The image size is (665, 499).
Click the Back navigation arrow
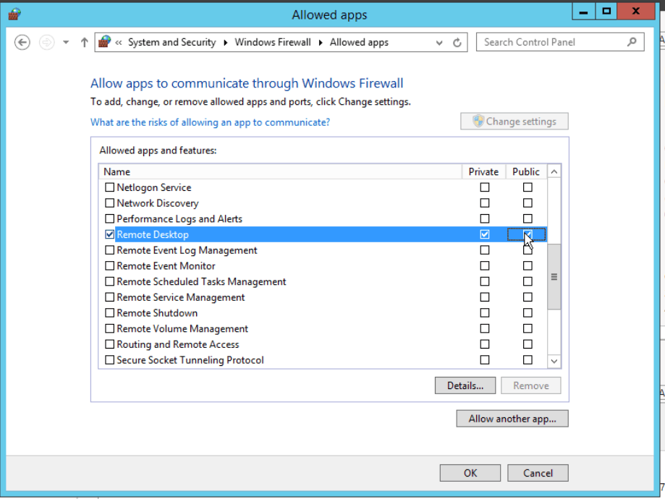coord(22,43)
